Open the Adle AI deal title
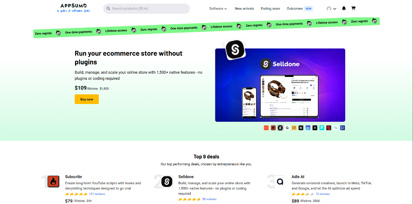This screenshot has height=204, width=413. click(x=298, y=177)
